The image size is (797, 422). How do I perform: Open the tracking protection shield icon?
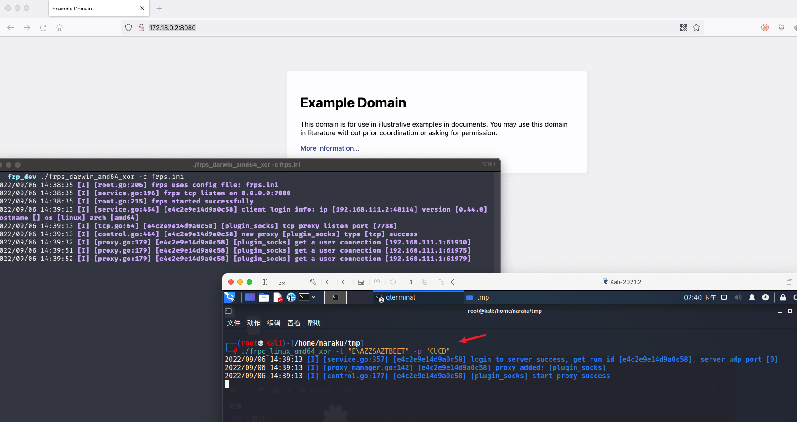tap(129, 28)
